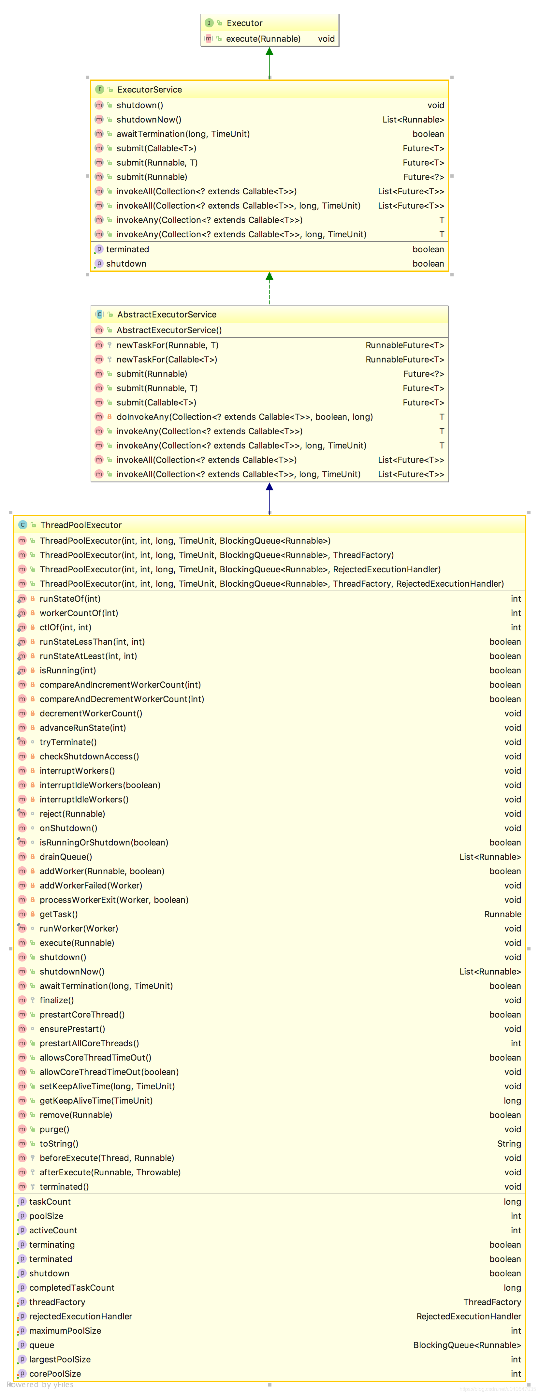Click the method icon of purge()

tap(22, 1129)
